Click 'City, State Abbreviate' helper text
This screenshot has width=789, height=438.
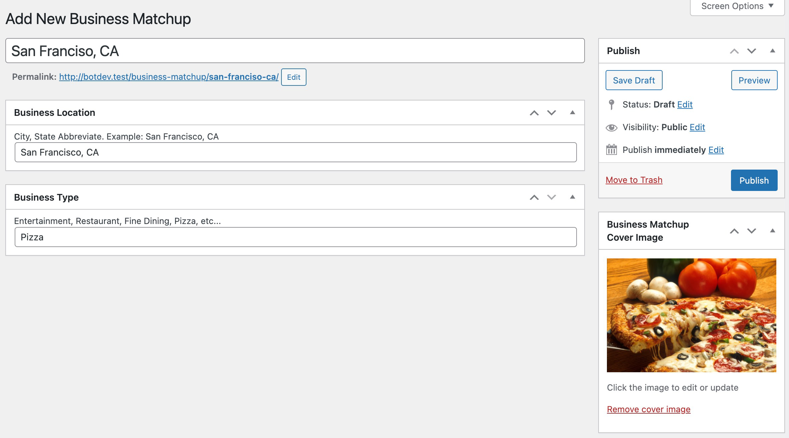click(116, 137)
